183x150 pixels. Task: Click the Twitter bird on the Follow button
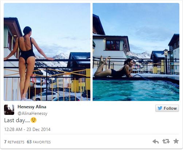click(160, 108)
